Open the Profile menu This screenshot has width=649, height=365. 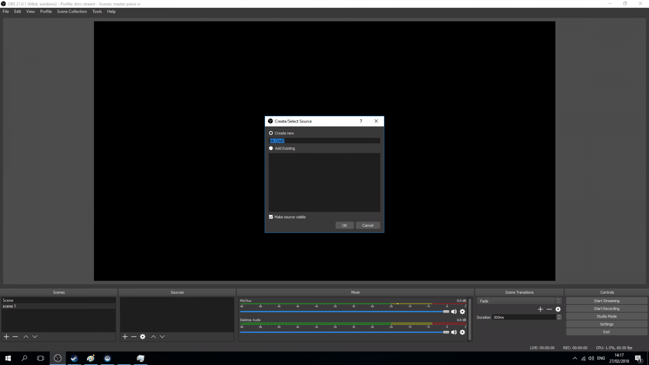(x=46, y=11)
